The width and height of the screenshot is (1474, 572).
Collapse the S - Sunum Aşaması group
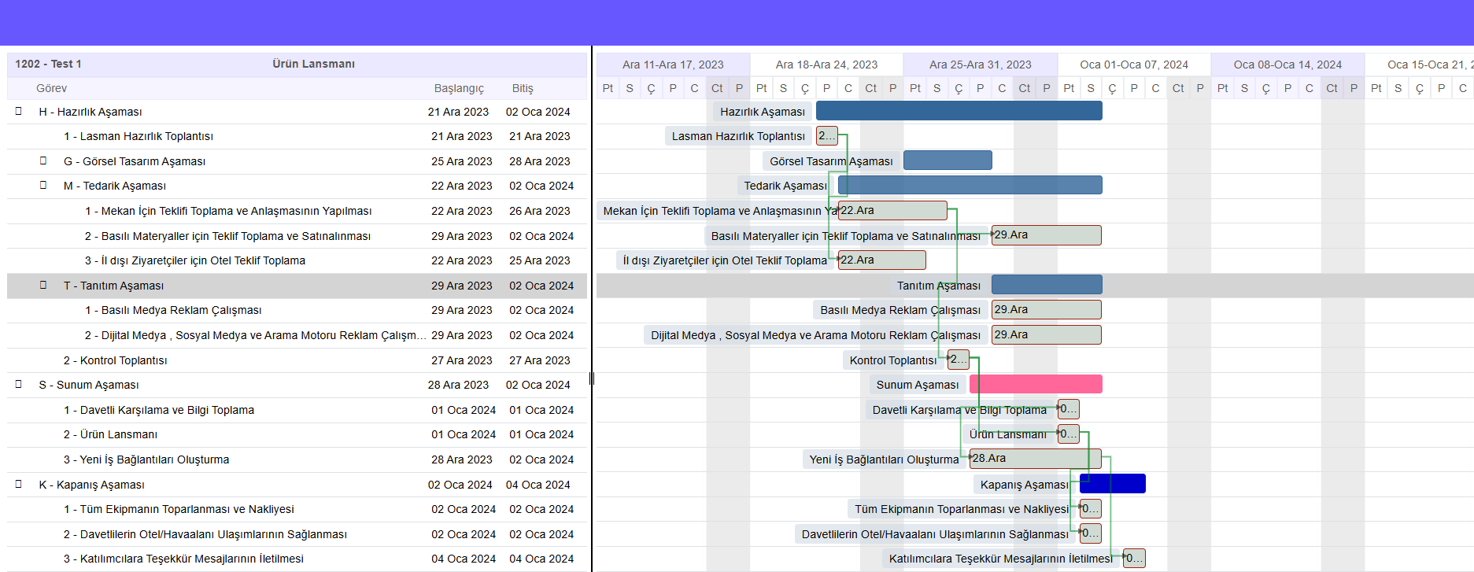click(x=19, y=384)
